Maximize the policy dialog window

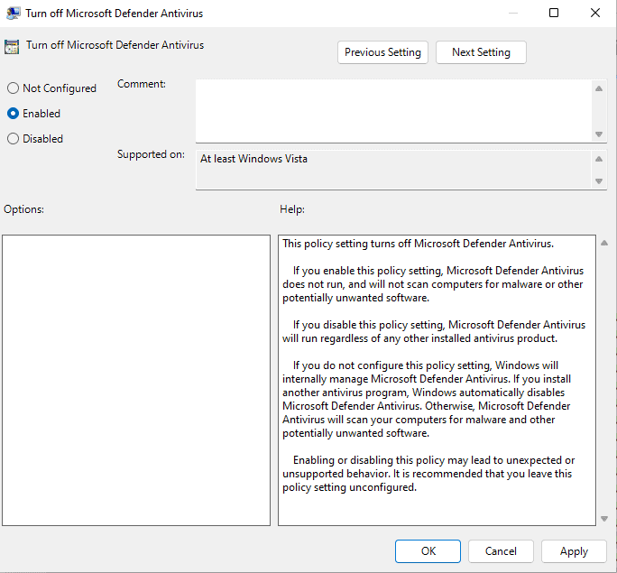click(554, 14)
